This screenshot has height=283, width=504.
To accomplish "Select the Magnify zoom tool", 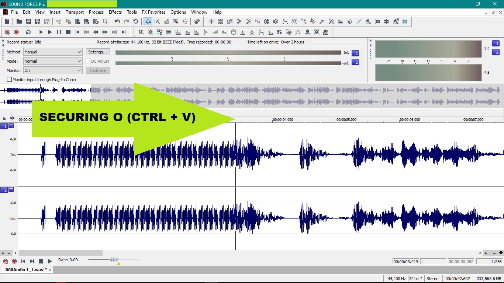I will point(157,22).
